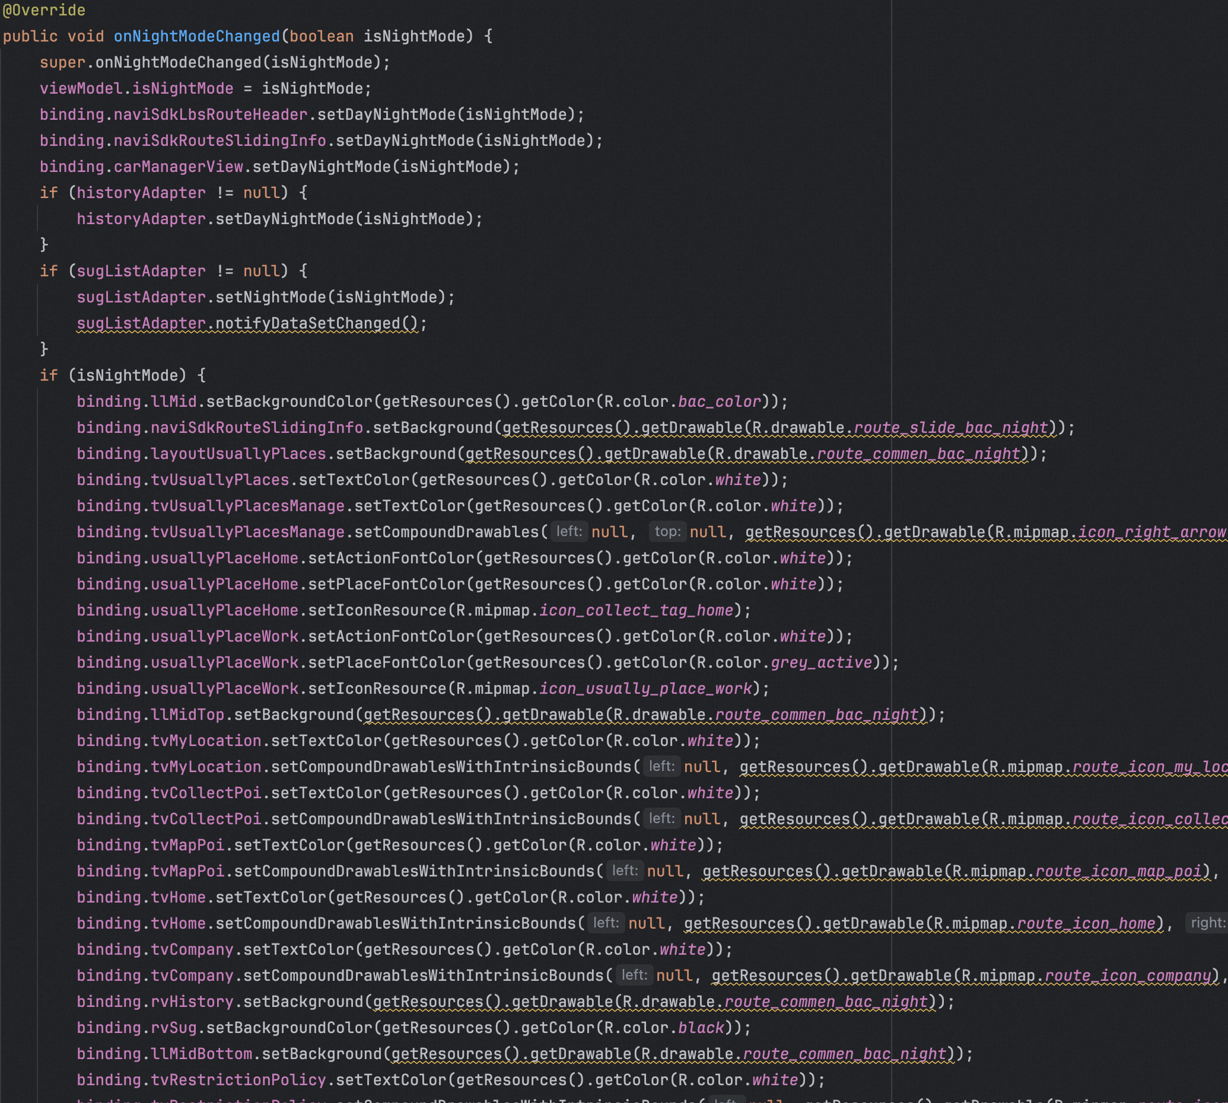Click the route_icon_map_poi mipmap reference

tap(1118, 871)
